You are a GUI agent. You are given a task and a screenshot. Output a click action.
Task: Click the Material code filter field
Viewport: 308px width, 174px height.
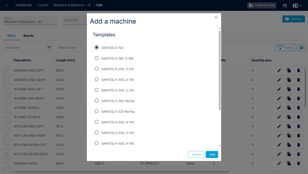pos(71,48)
